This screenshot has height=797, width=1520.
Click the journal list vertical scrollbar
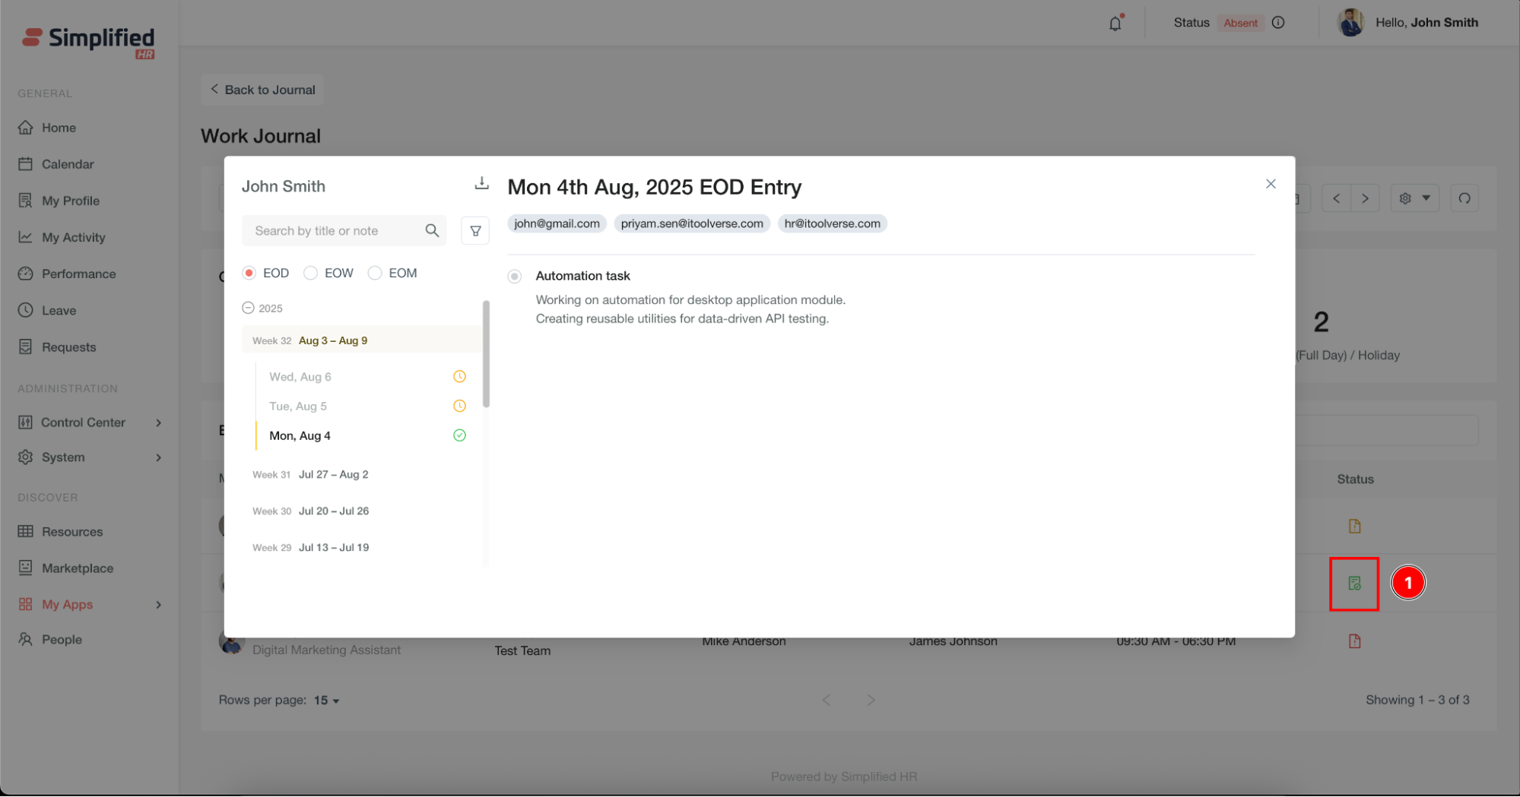(486, 354)
